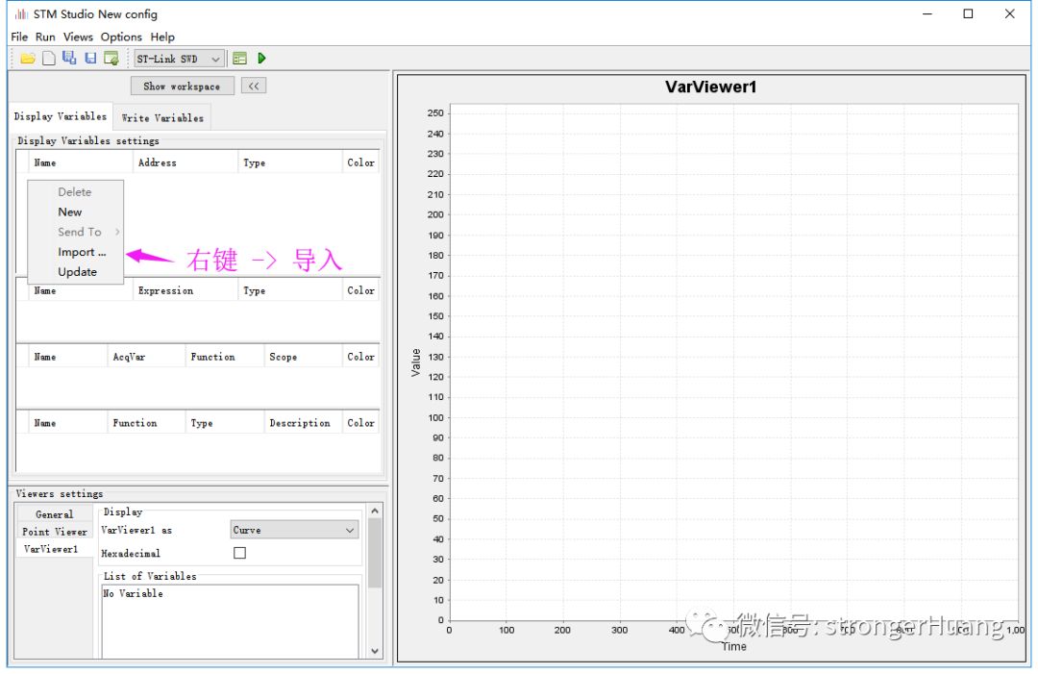Close the STM Studio window

[1009, 13]
